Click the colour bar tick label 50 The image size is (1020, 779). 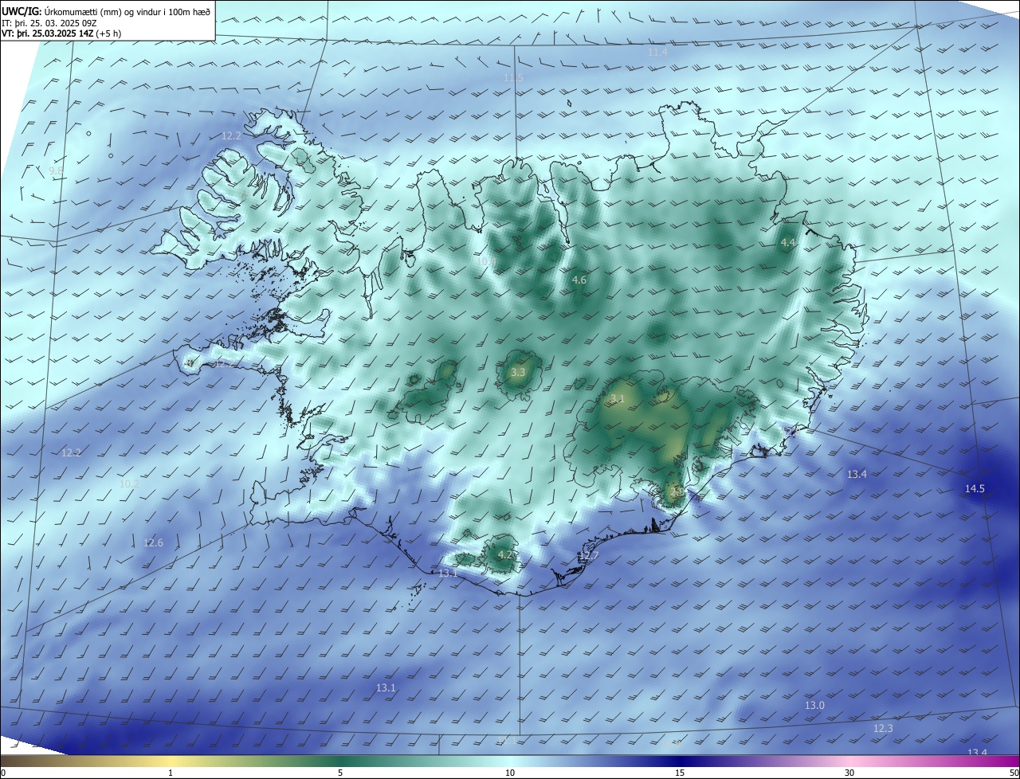tap(1014, 773)
